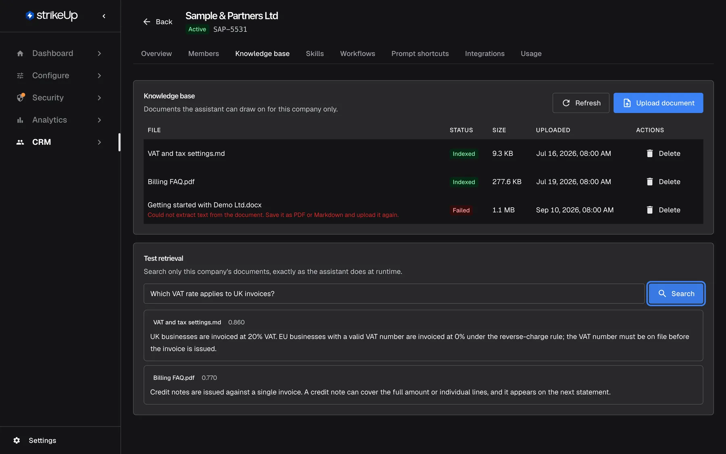Click the 'VAT and tax settings.md' file name in table
726x454 pixels.
coord(186,153)
